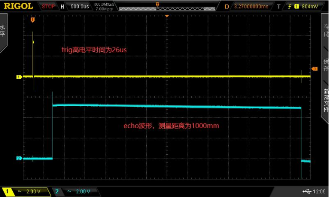
Task: Click the RIGOL logo
Action: tap(19, 6)
